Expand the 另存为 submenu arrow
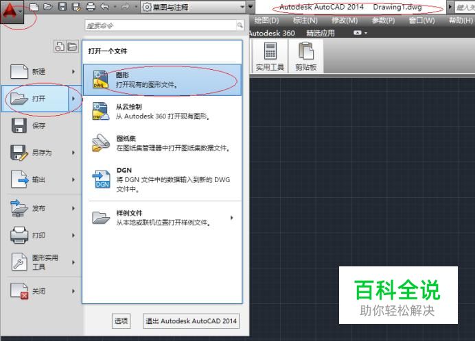Viewport: 475px width, 341px height. [x=73, y=153]
